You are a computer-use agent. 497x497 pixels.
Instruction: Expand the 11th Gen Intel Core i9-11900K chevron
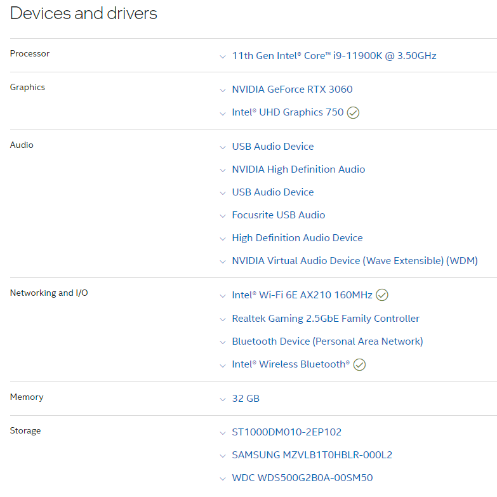coord(223,57)
